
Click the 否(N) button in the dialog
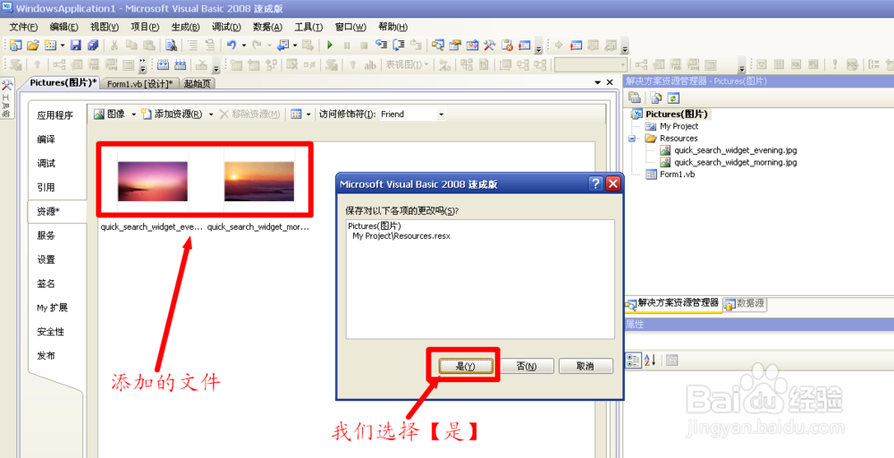pos(526,366)
